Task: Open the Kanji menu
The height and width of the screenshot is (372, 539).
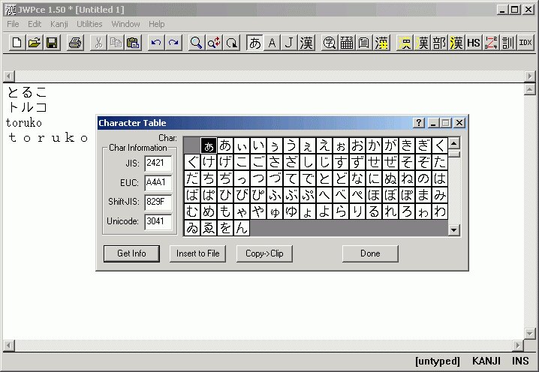Action: coord(59,24)
